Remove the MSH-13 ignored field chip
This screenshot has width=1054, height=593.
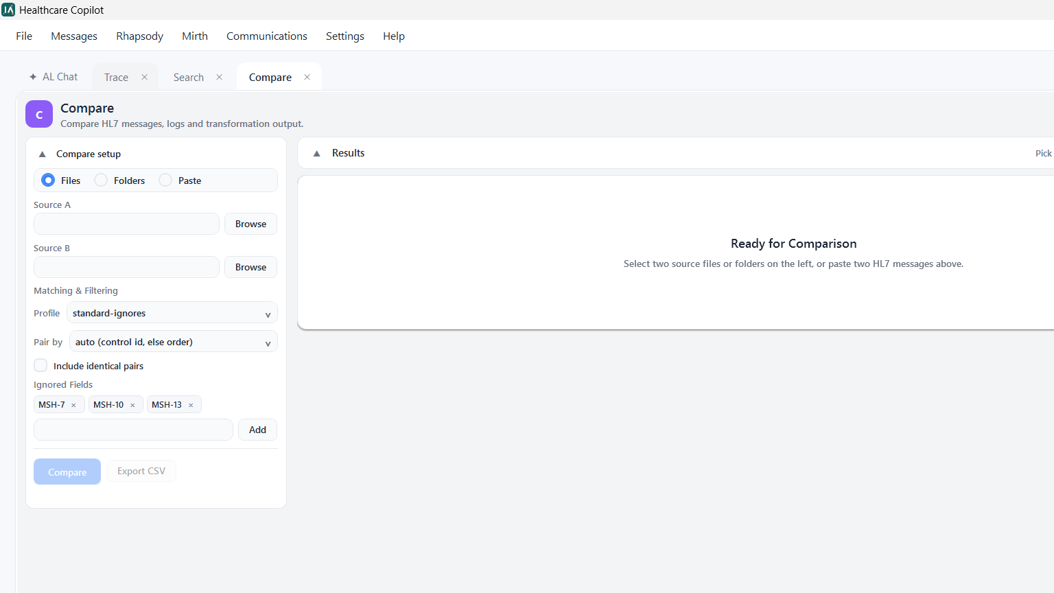pyautogui.click(x=191, y=405)
